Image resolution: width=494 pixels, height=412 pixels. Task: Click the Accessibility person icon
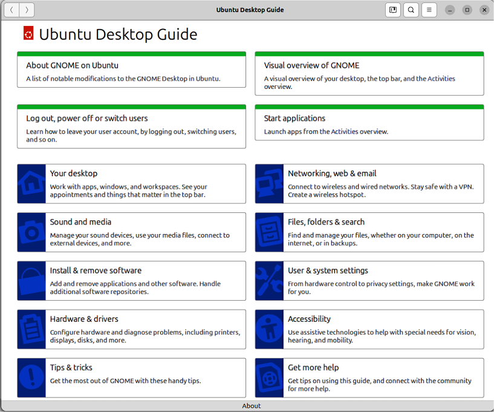coord(269,329)
